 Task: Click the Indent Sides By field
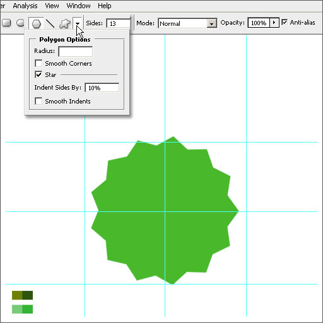click(x=102, y=88)
